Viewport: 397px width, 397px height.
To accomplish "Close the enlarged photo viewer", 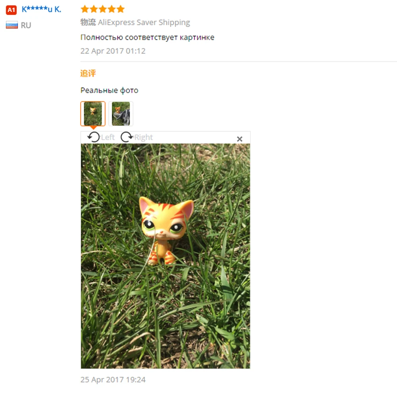I will point(239,139).
